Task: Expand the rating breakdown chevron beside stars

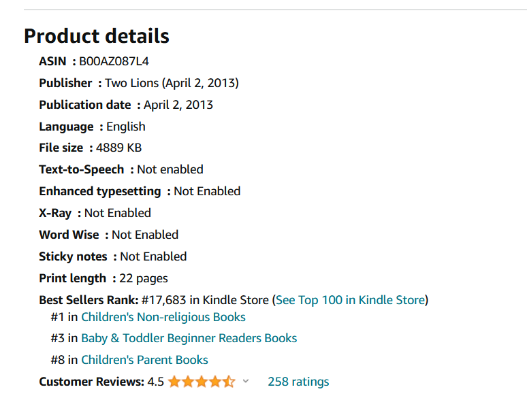Action: (x=246, y=381)
